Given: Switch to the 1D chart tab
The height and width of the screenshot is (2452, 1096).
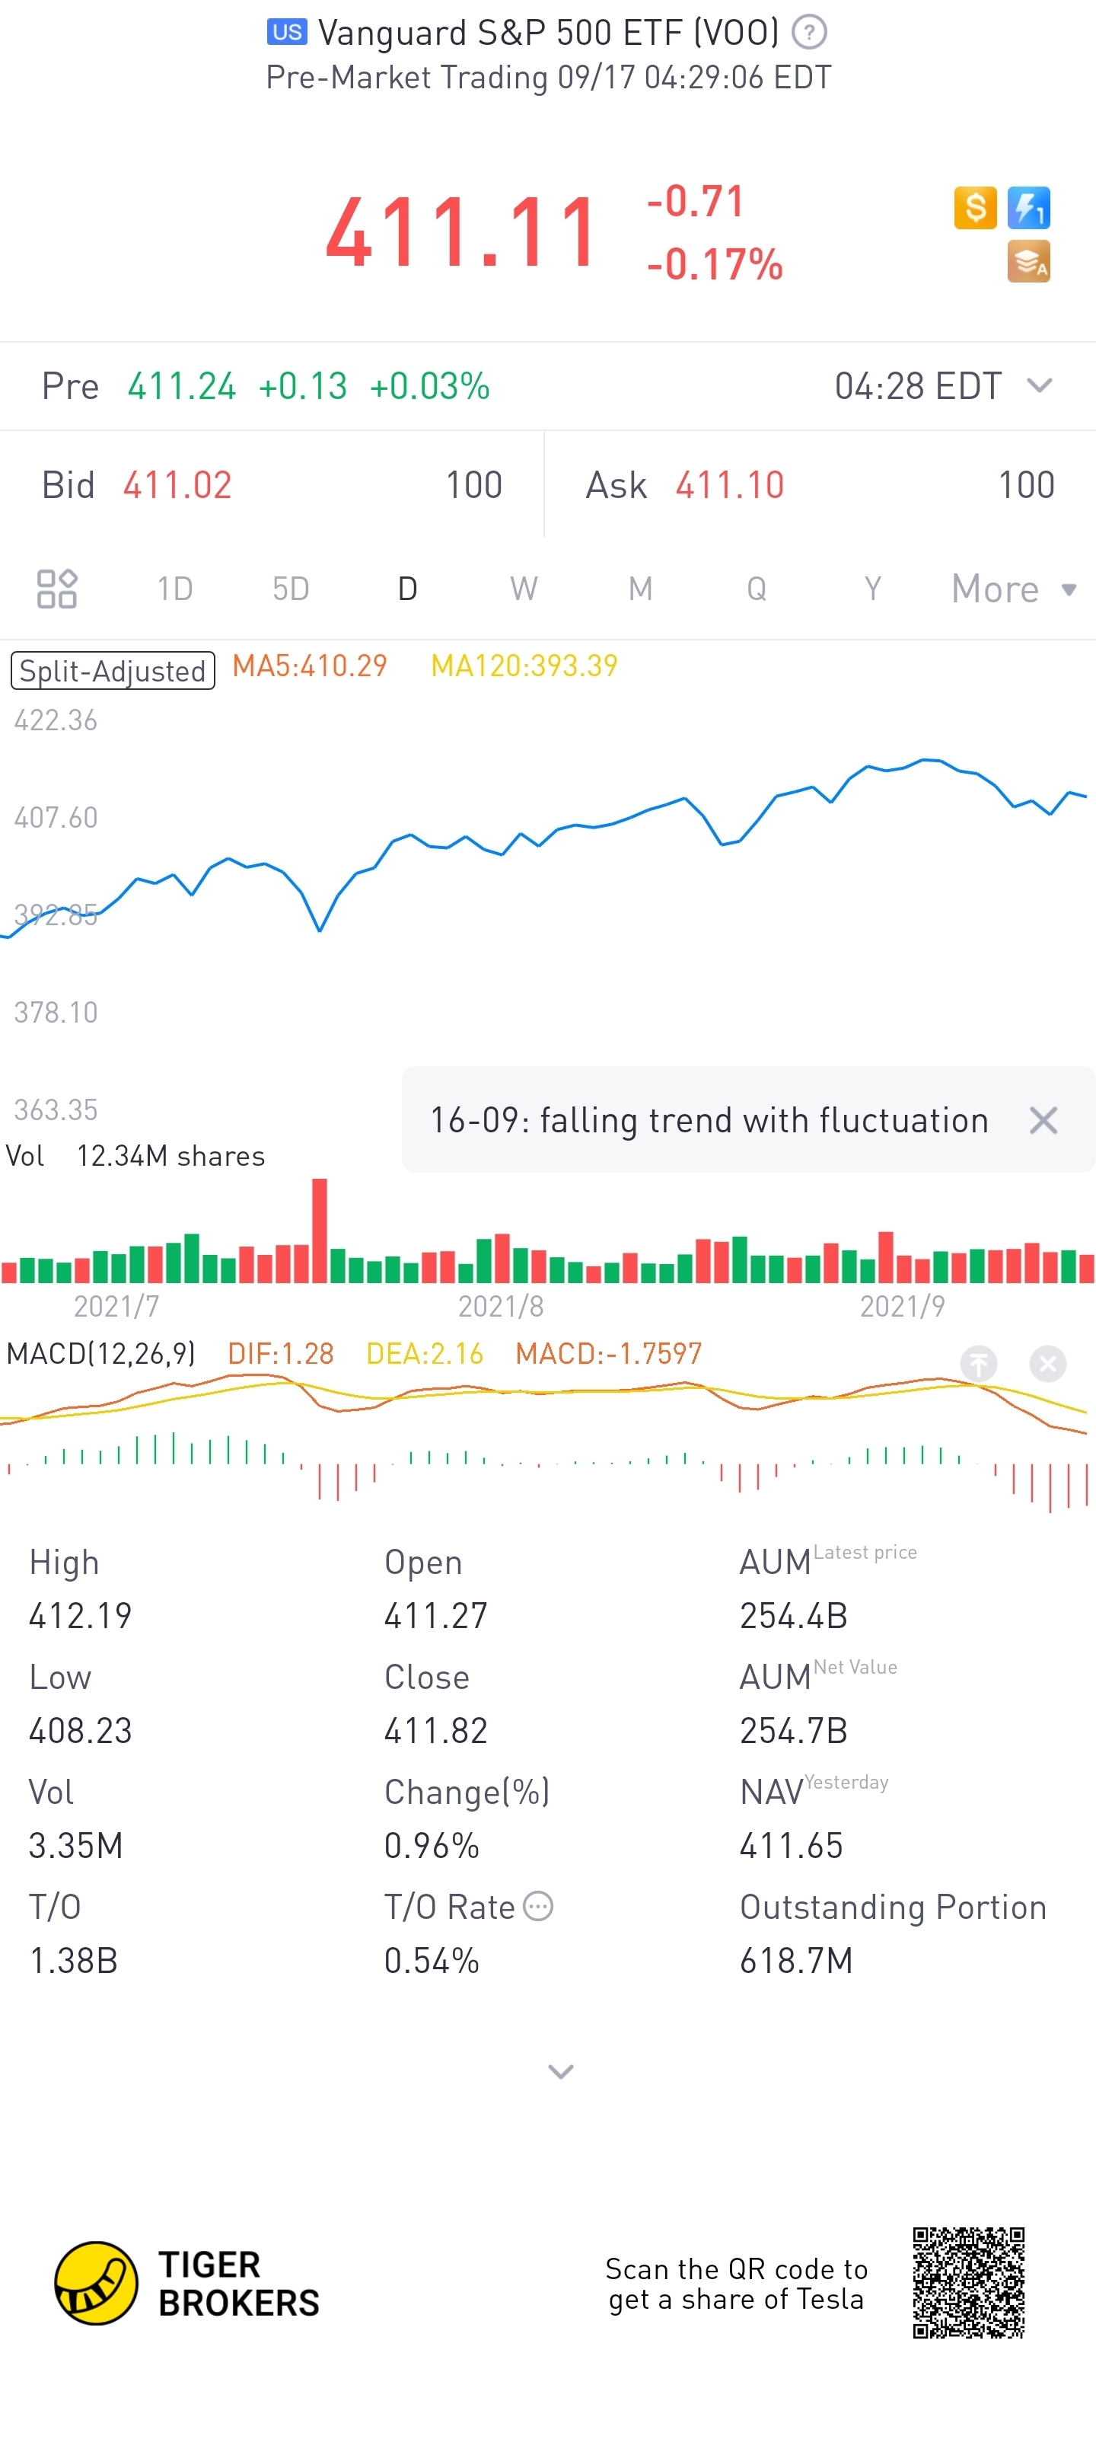Looking at the screenshot, I should [x=175, y=588].
